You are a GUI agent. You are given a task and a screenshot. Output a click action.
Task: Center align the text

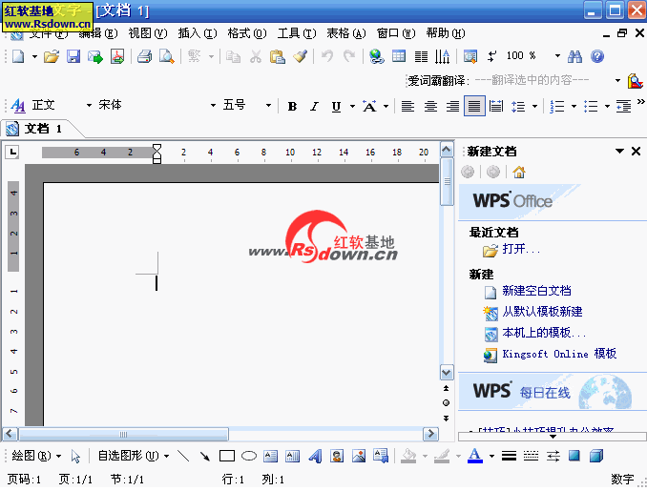[x=430, y=107]
